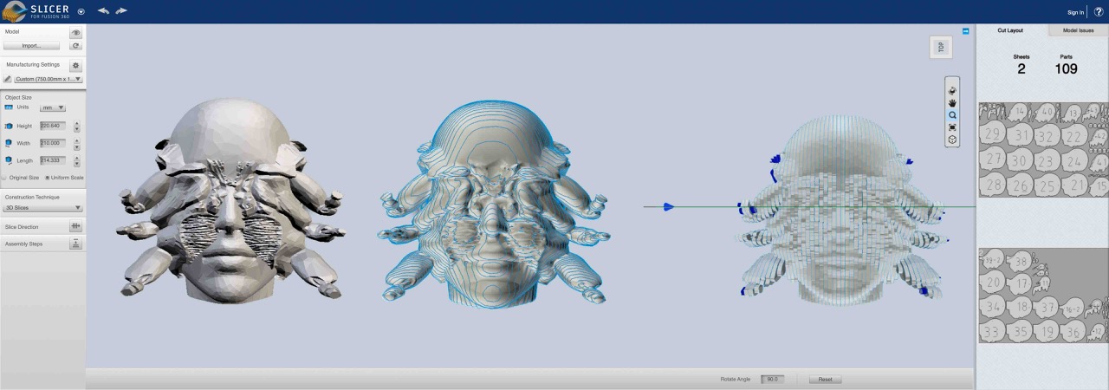Click the refresh model icon
The width and height of the screenshot is (1109, 390).
coord(75,46)
